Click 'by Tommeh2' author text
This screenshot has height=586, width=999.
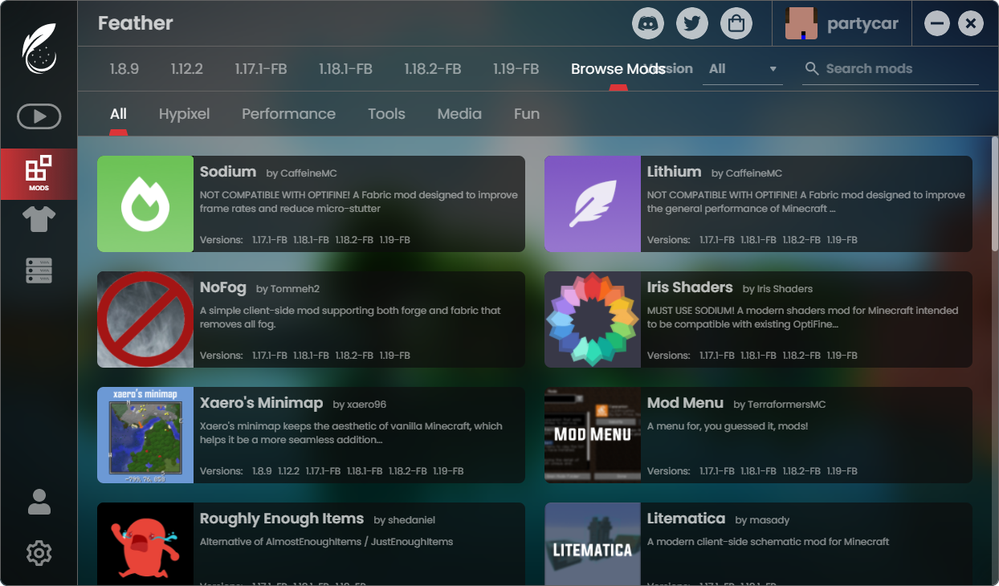[x=288, y=289]
